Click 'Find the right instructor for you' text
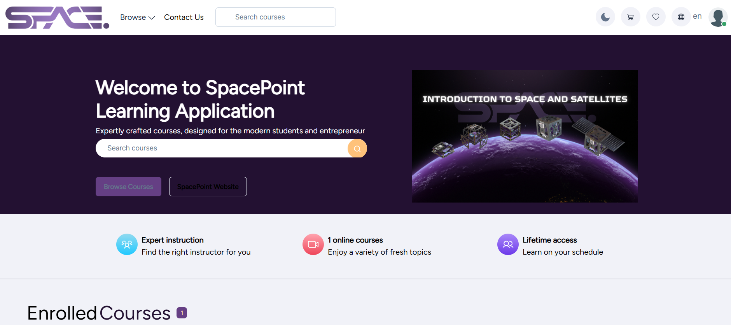This screenshot has width=731, height=325. [196, 252]
